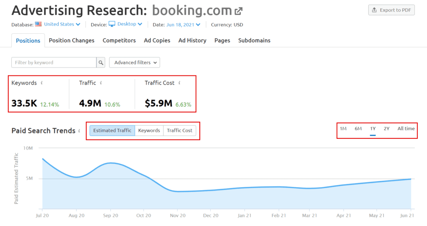Screen dimensions: 427x226
Task: Switch to the Positions tab
Action: (x=28, y=40)
